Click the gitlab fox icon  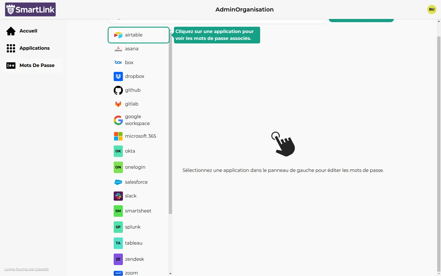click(x=118, y=104)
